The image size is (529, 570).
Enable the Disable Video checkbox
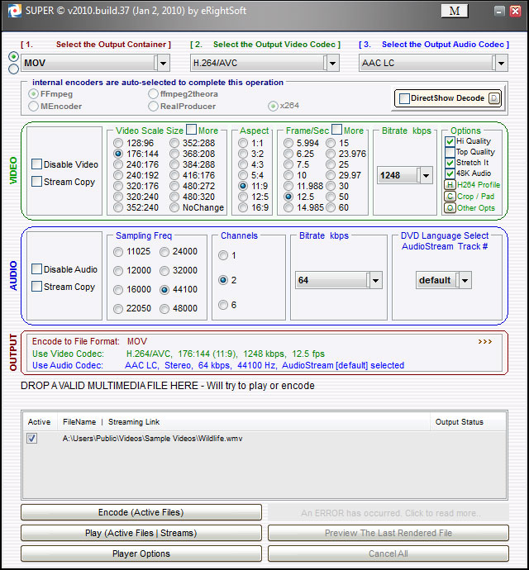tap(37, 164)
